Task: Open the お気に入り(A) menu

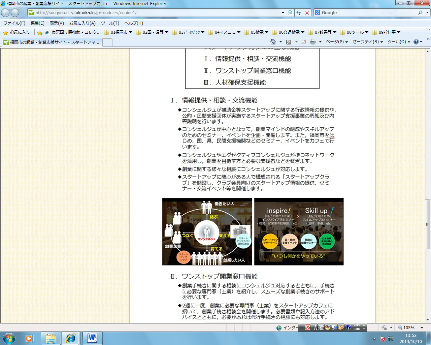Action: click(x=82, y=23)
